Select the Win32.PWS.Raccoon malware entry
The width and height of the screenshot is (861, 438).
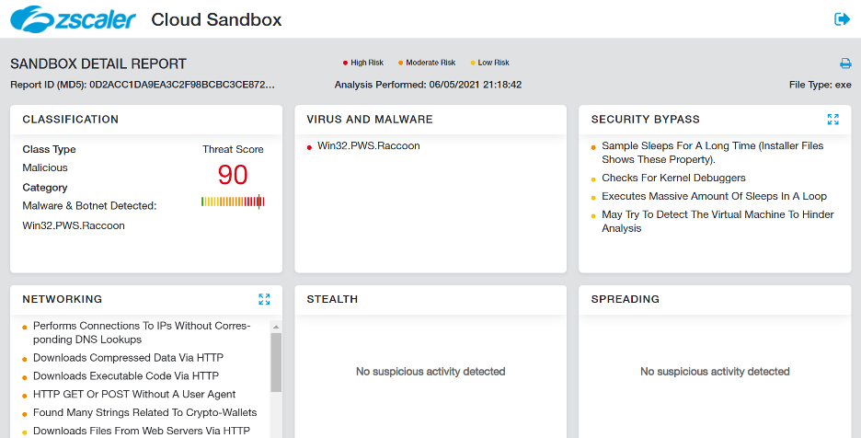click(368, 145)
